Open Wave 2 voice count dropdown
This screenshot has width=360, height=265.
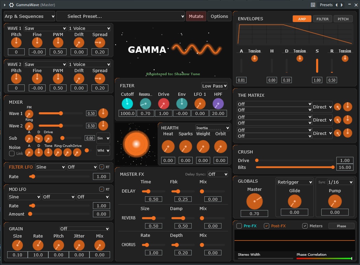click(x=89, y=64)
